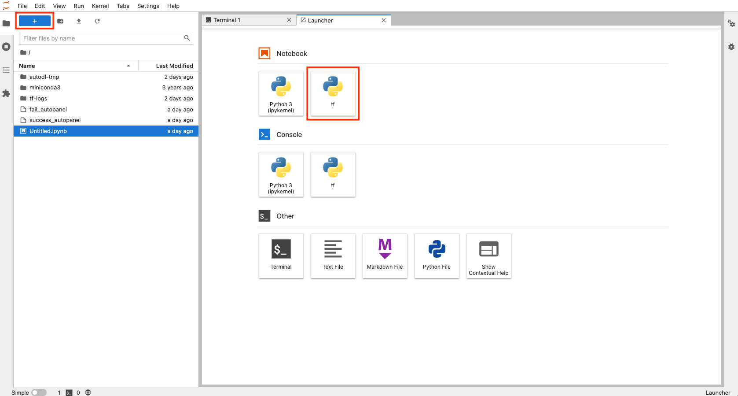Screen dimensions: 738x396
Task: Launch Python 3 (ipykernel) notebook
Action: pyautogui.click(x=281, y=93)
